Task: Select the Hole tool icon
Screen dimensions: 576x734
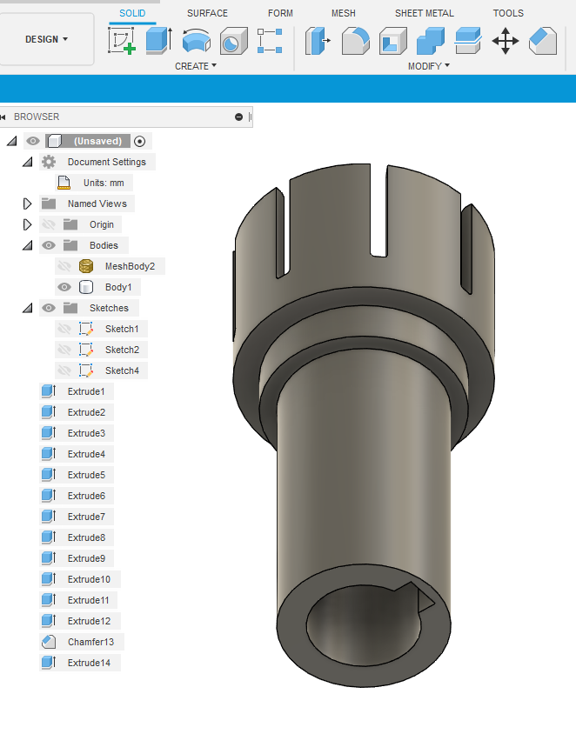Action: [232, 41]
